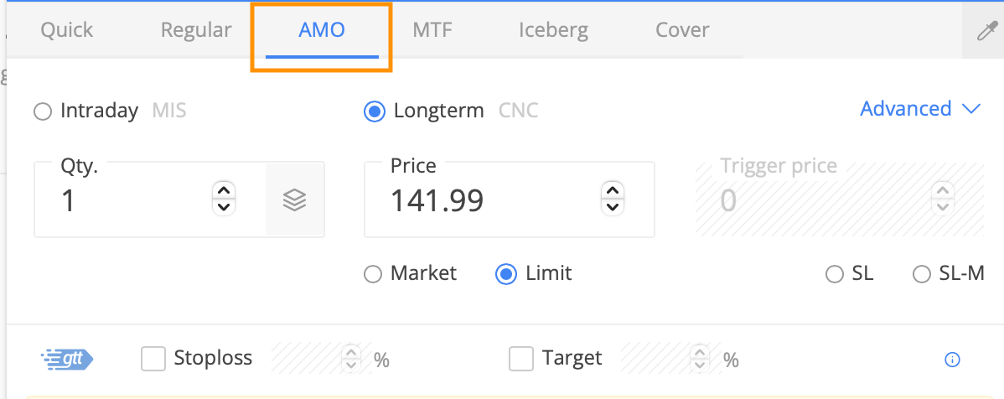Increase price using the up stepper
Screen dimensions: 1004x399
pyautogui.click(x=612, y=190)
